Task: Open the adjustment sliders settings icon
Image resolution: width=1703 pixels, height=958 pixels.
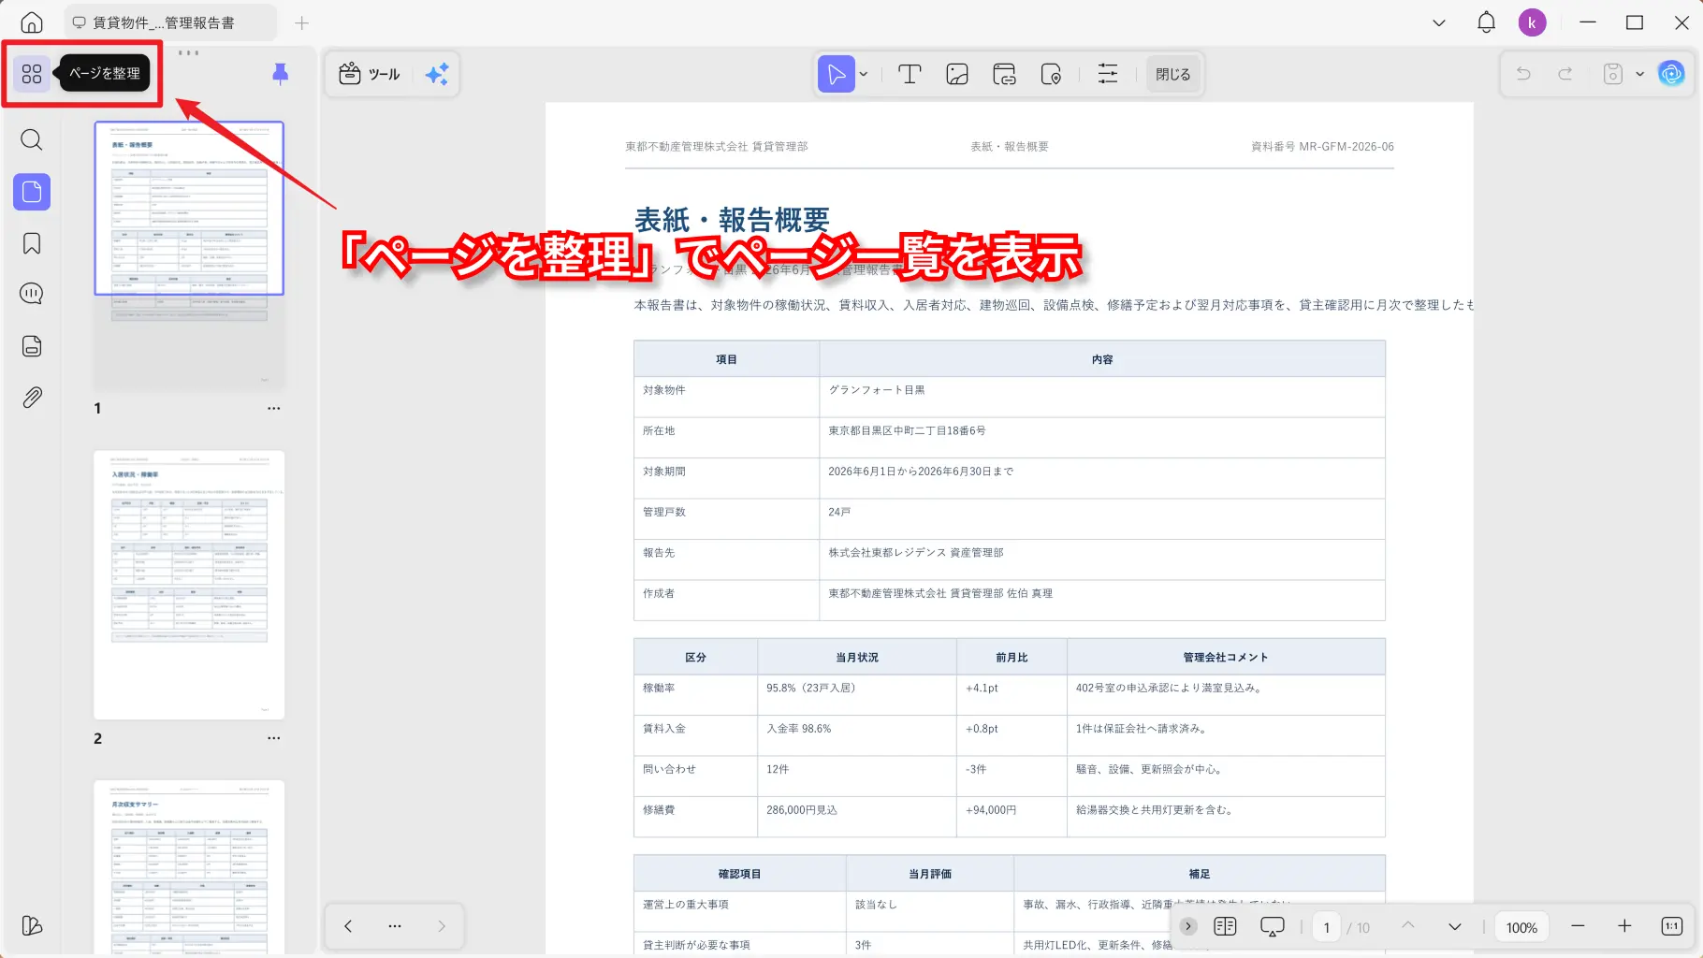Action: (x=1108, y=74)
